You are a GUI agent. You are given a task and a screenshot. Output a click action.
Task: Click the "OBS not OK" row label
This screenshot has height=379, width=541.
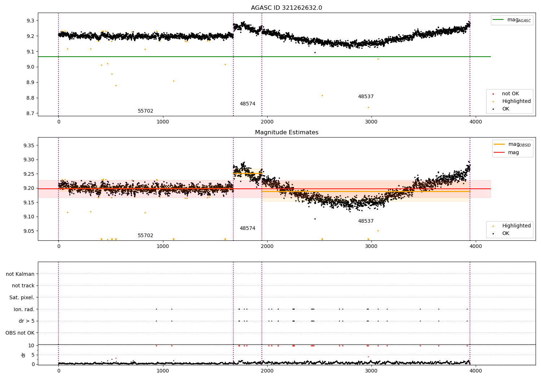pos(20,333)
